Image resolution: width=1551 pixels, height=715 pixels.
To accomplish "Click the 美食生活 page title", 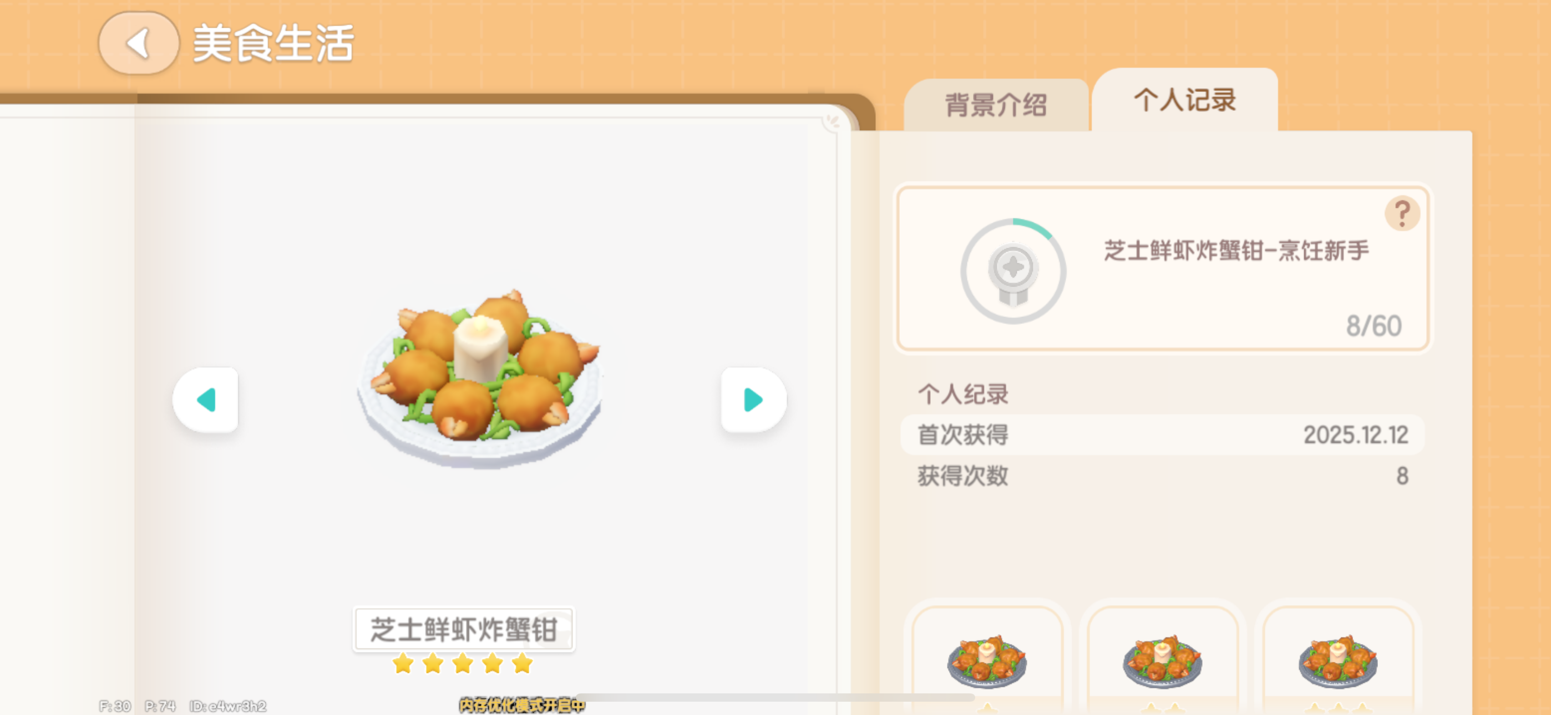I will (273, 43).
